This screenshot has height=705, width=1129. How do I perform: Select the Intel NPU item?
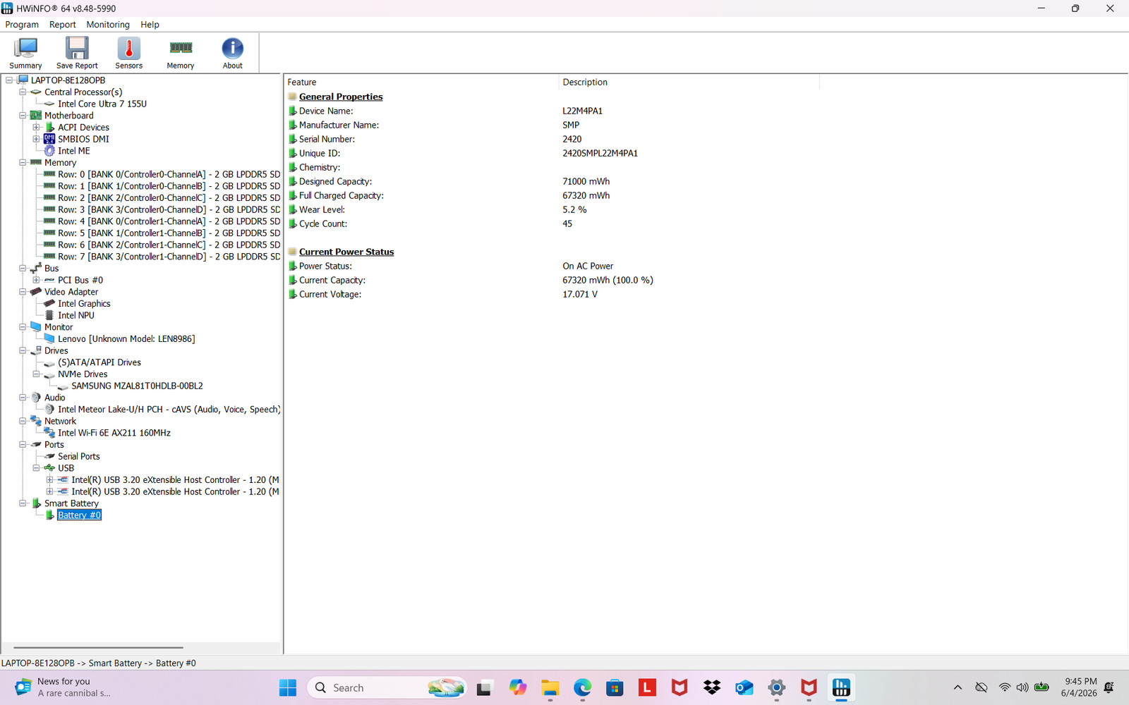click(76, 315)
